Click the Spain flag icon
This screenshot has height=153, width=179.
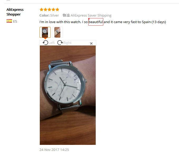click(9, 21)
